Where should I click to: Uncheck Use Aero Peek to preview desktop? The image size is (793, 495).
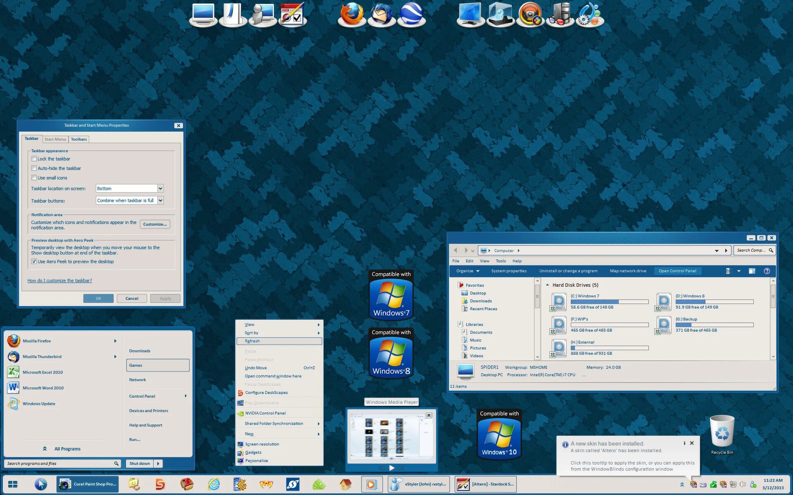pos(34,262)
